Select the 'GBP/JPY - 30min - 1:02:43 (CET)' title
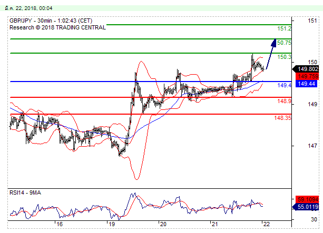Viewport: 323px width, 233px height. click(x=51, y=21)
